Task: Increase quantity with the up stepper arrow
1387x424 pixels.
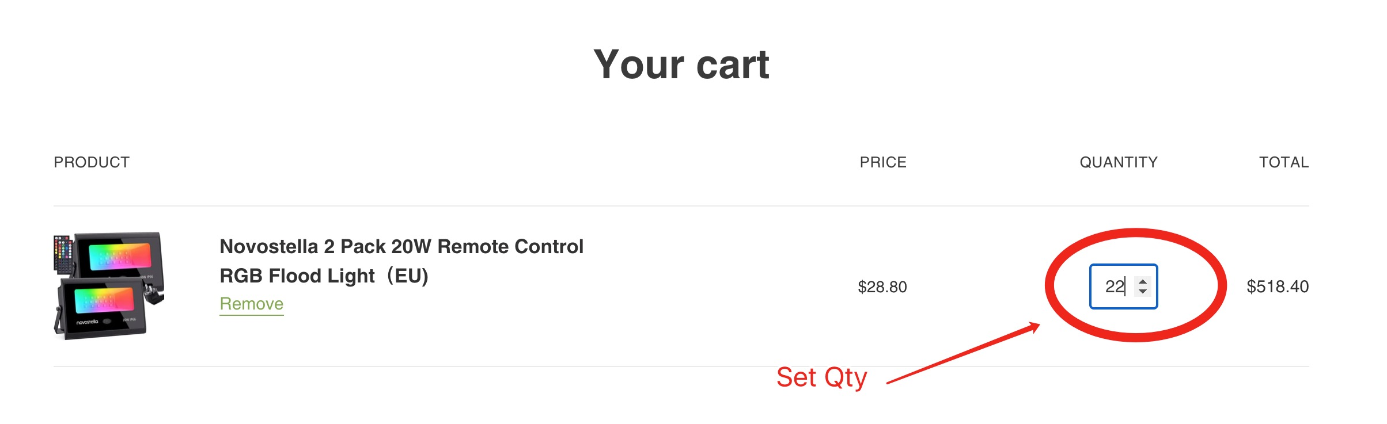Action: (x=1143, y=281)
